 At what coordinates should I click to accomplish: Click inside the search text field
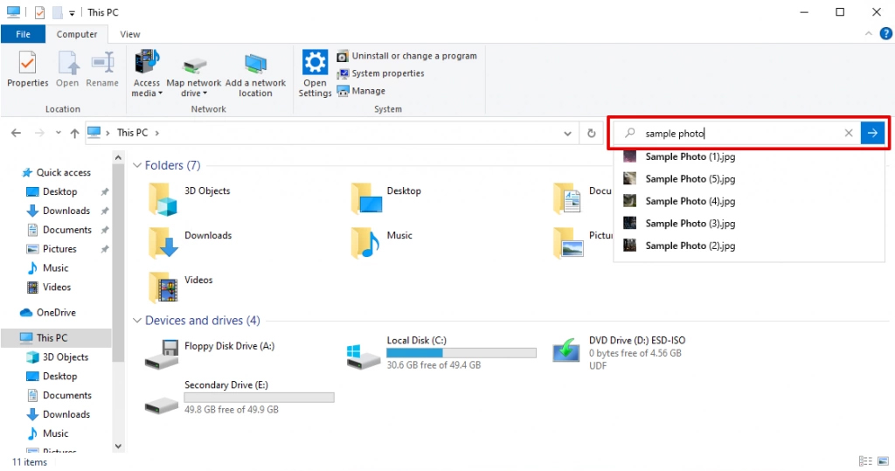[736, 133]
